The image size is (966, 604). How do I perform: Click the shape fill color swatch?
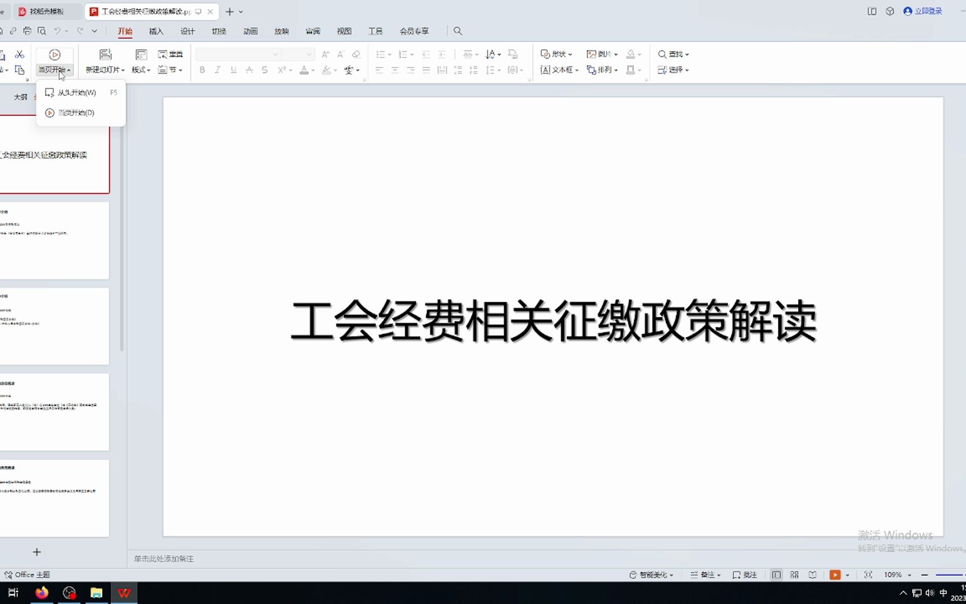coord(631,54)
